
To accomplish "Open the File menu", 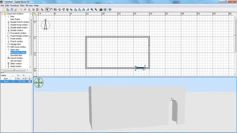I will (2, 6).
